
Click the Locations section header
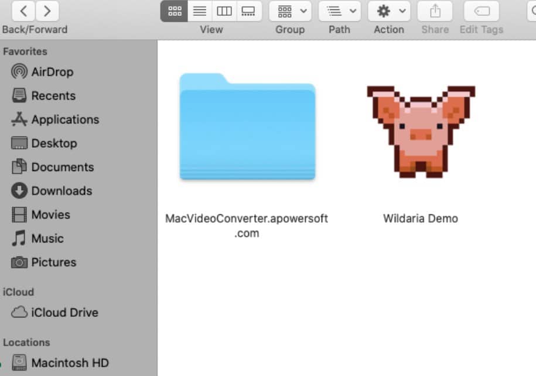(x=26, y=343)
